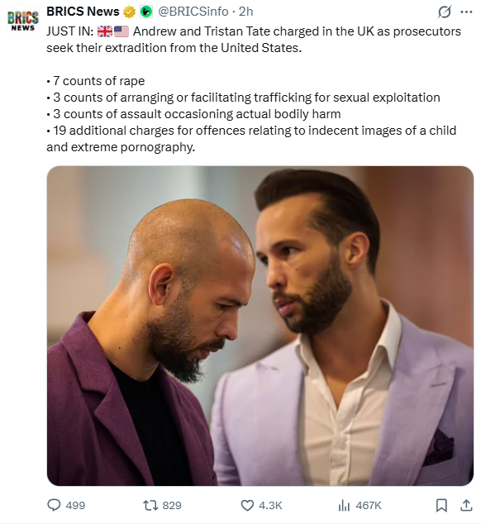Click the share upload icon
The height and width of the screenshot is (524, 481).
pyautogui.click(x=466, y=505)
